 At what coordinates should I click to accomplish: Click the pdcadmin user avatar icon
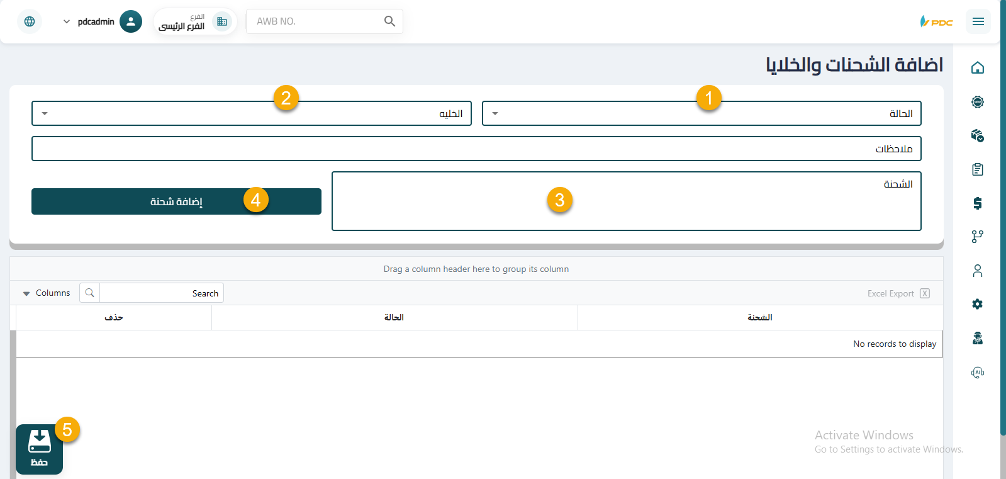click(x=131, y=21)
